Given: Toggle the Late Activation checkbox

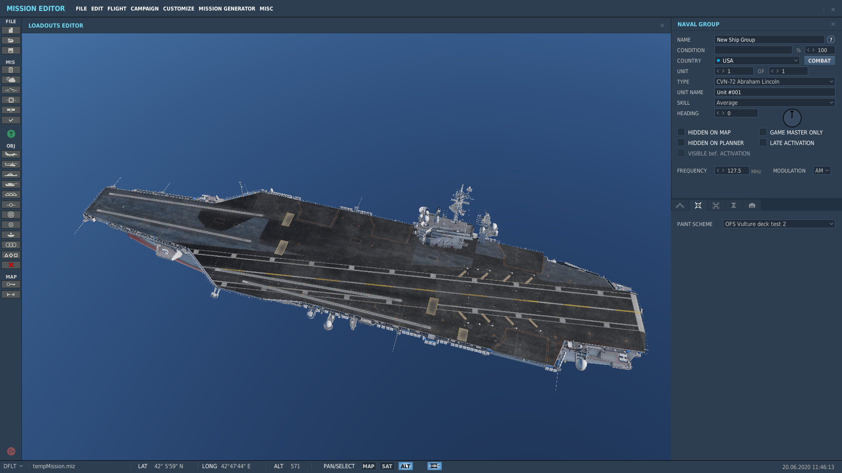Looking at the screenshot, I should click(763, 142).
